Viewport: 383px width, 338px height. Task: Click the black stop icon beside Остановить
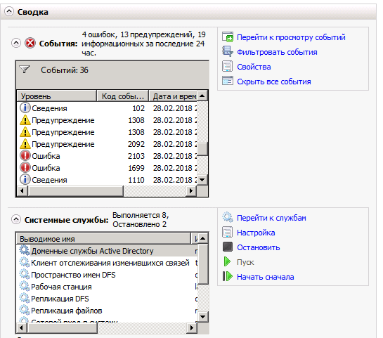[x=228, y=247]
